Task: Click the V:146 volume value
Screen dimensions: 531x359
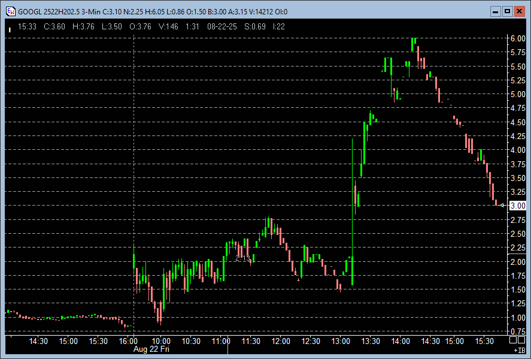Action: (x=168, y=27)
